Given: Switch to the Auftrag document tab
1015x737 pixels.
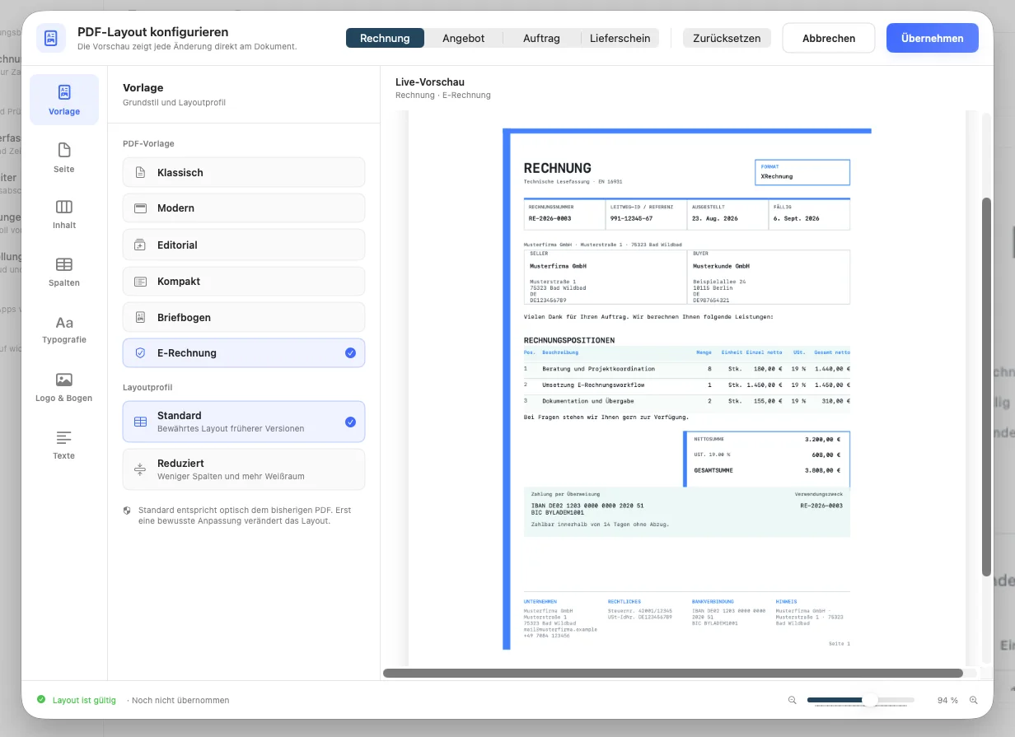Looking at the screenshot, I should click(x=541, y=38).
